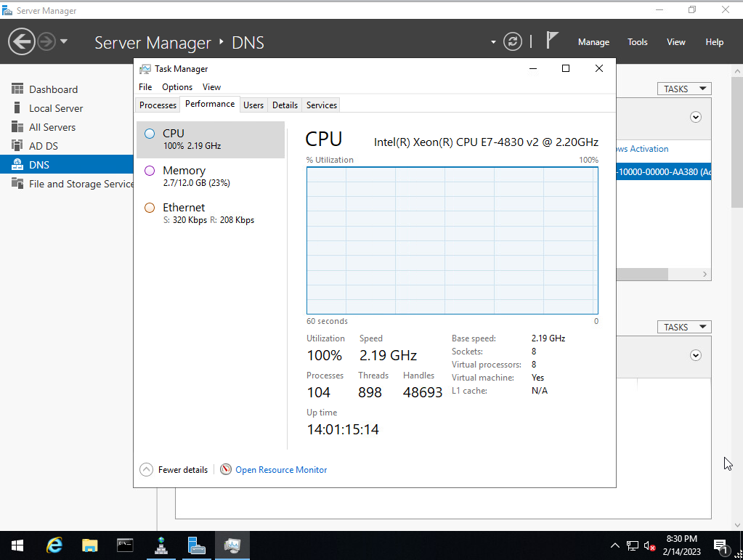Select AD DS in the sidebar
This screenshot has height=560, width=743.
pos(66,146)
